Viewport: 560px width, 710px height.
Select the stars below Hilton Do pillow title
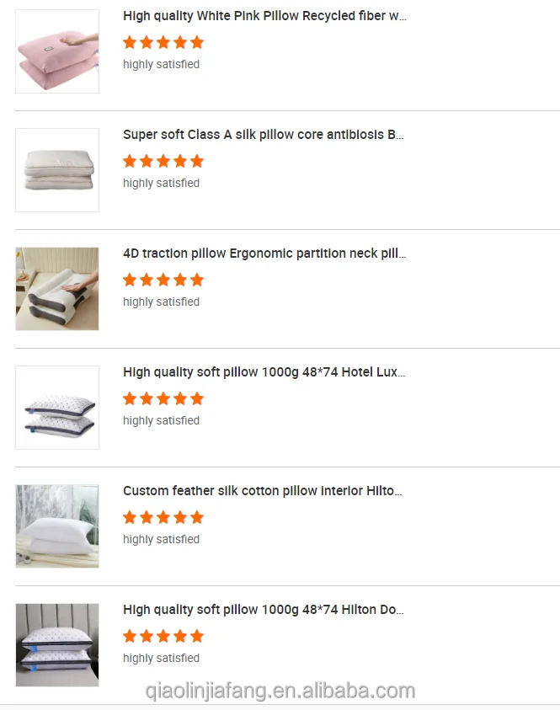click(x=163, y=636)
